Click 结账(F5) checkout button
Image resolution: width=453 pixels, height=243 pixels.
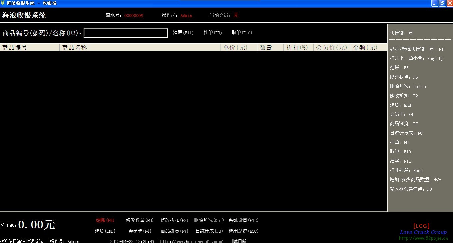pos(105,220)
